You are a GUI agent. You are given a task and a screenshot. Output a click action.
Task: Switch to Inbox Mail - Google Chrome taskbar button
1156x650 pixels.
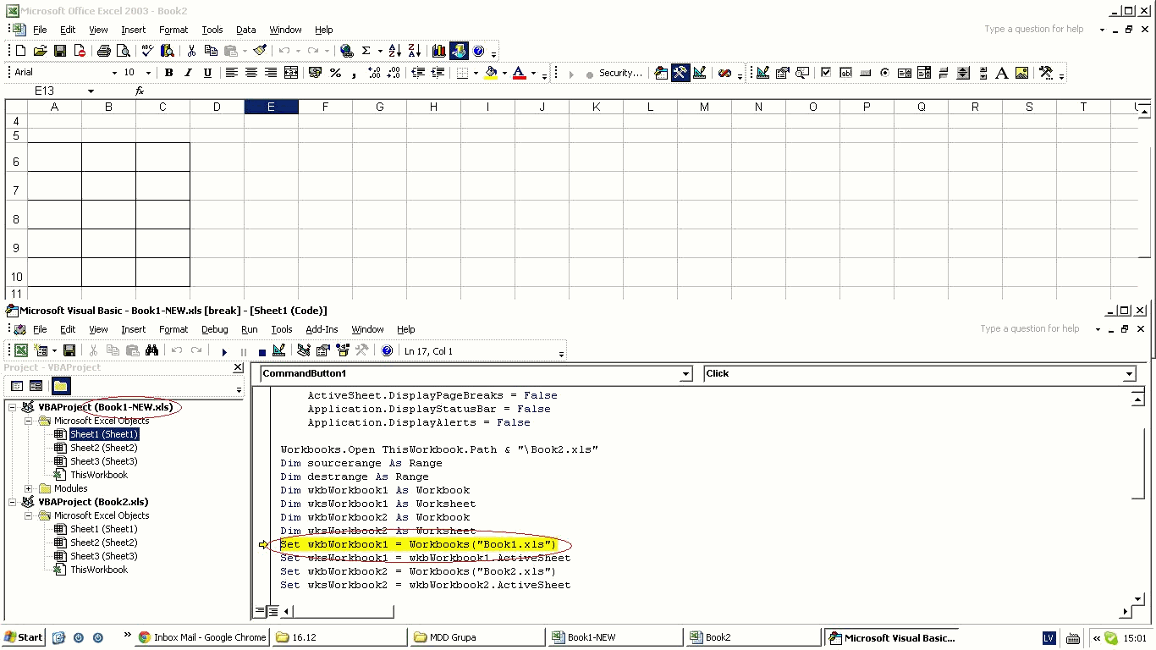[x=202, y=637]
